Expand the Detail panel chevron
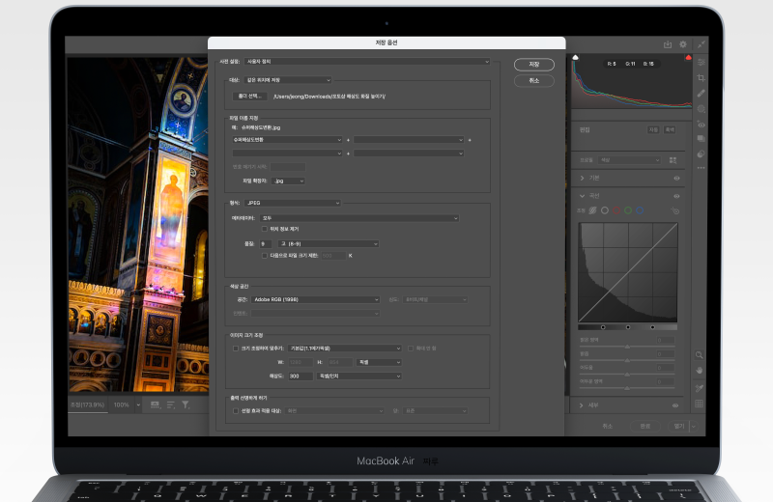Viewport: 773px width, 502px height. coord(582,405)
